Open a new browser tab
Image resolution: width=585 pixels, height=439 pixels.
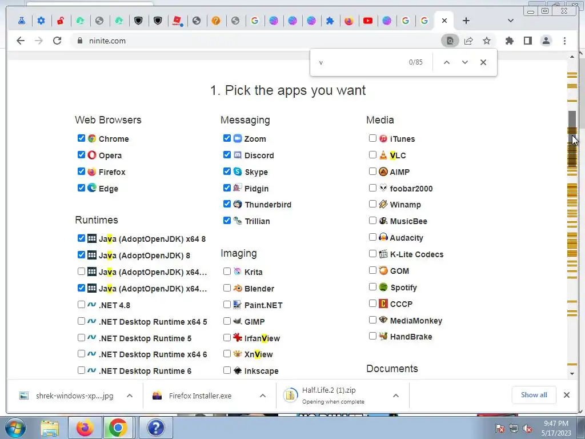tap(466, 21)
